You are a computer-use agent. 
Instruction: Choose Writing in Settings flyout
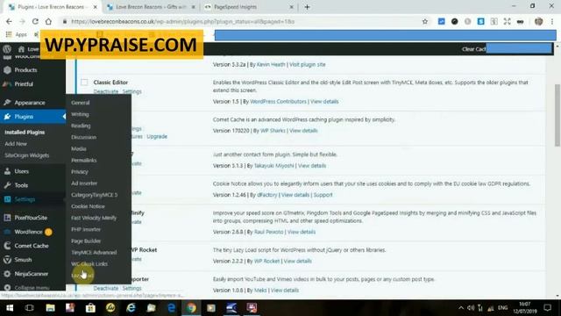[80, 114]
